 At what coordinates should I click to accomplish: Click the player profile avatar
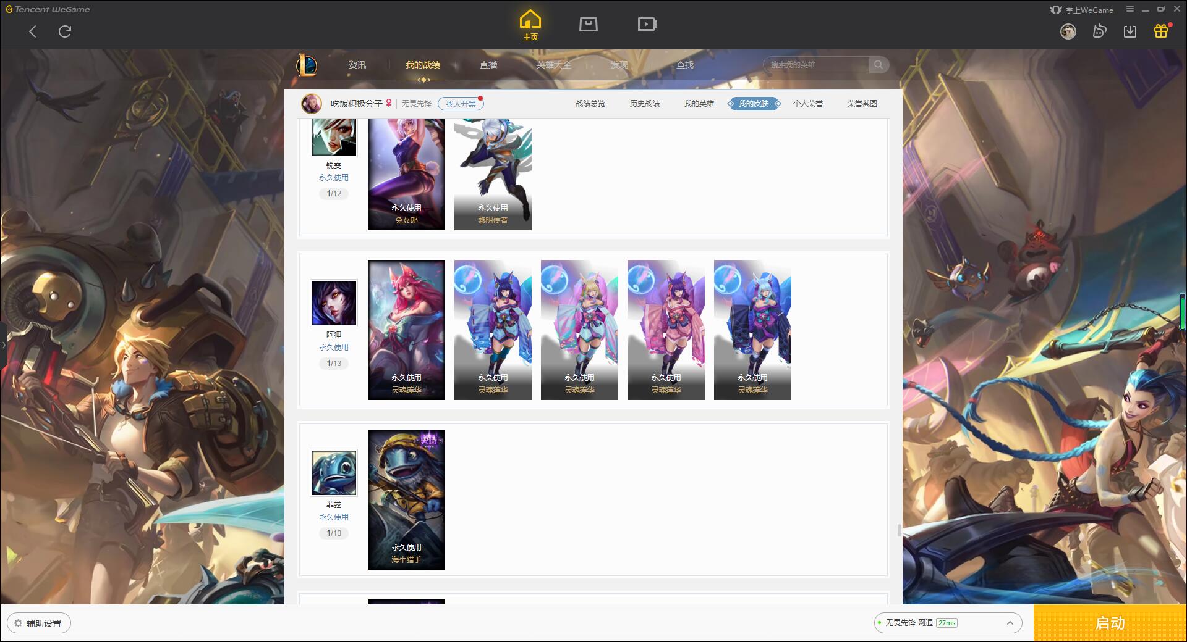coord(312,104)
